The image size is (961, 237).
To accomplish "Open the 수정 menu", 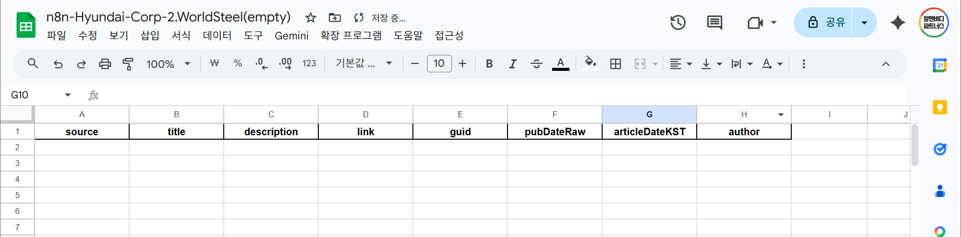I will (x=88, y=35).
